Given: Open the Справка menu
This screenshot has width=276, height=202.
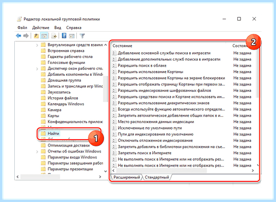Looking at the screenshot, I should click(x=74, y=28).
